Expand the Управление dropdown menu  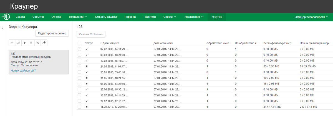(194, 17)
